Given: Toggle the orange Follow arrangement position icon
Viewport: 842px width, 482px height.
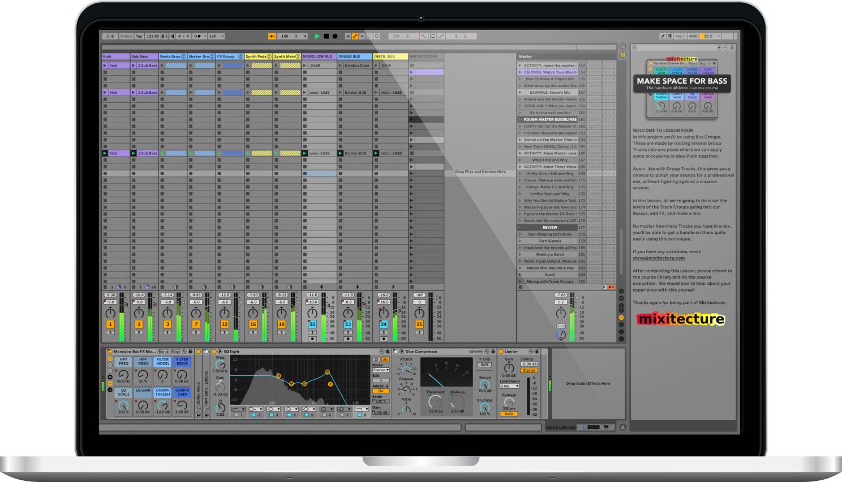Looking at the screenshot, I should [x=272, y=36].
